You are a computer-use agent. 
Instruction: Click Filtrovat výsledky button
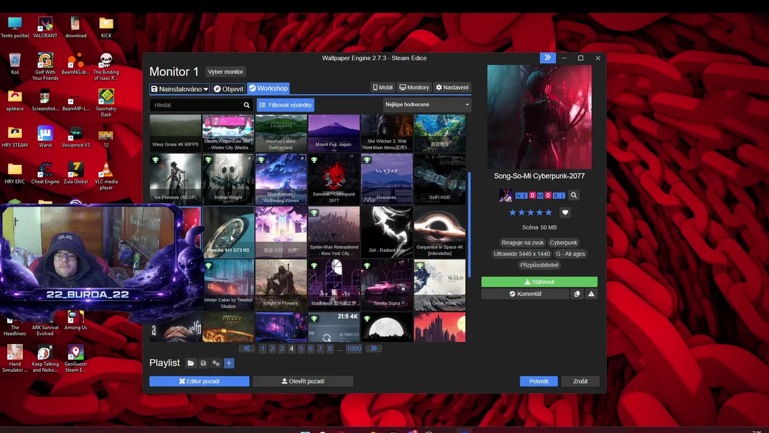[x=285, y=105]
